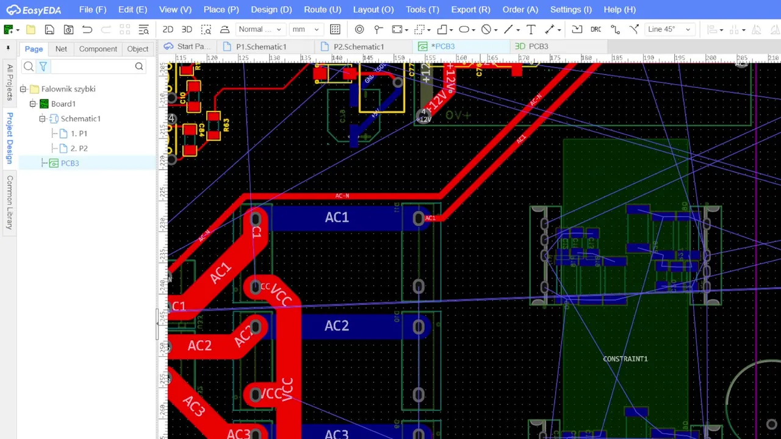781x439 pixels.
Task: Select the single track routing tool
Action: point(615,29)
